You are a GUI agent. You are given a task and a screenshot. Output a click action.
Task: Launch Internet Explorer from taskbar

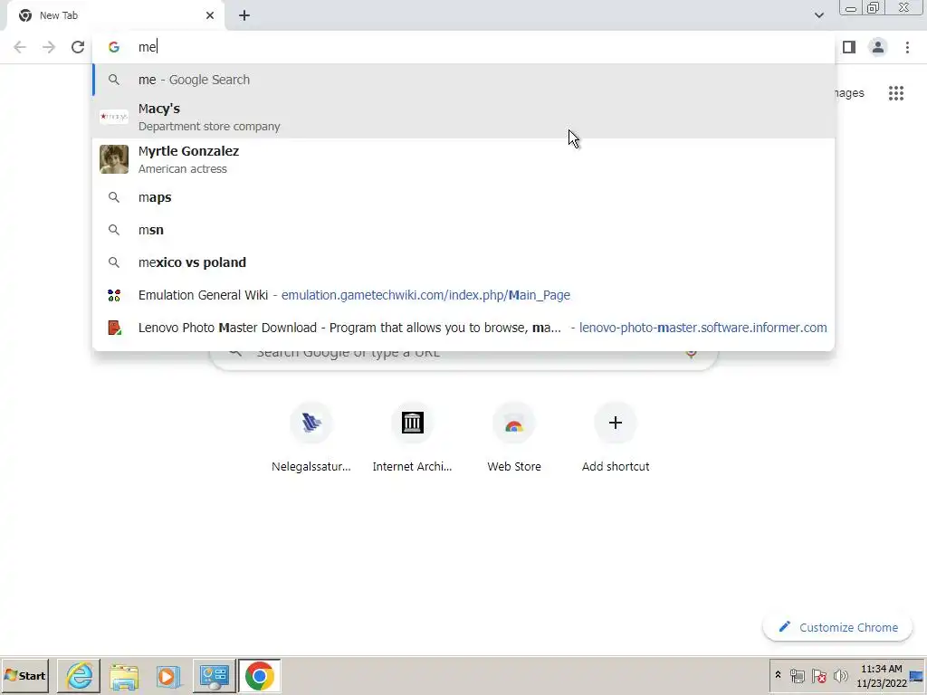79,676
